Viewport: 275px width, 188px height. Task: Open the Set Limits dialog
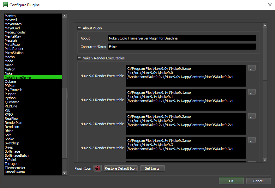click(x=152, y=168)
